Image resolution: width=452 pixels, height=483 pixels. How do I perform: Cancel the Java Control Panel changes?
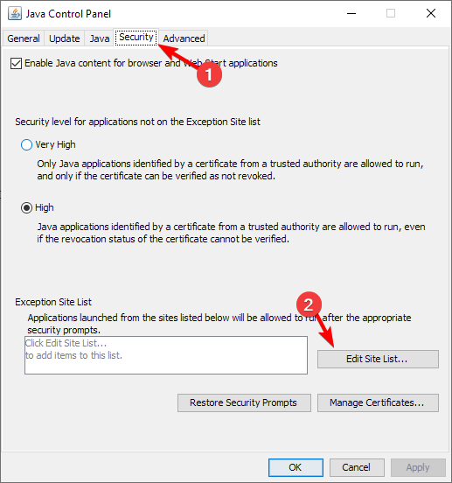tap(357, 467)
